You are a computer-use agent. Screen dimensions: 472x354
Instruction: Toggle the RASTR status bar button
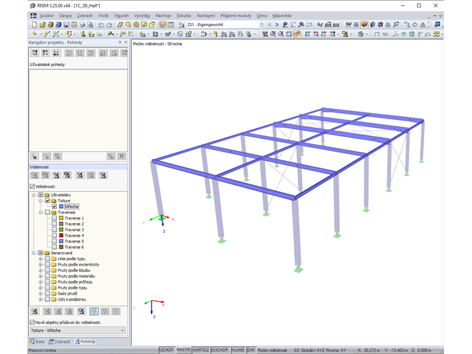(183, 350)
